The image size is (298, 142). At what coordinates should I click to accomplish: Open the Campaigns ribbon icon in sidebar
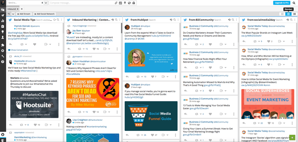click(x=3, y=32)
